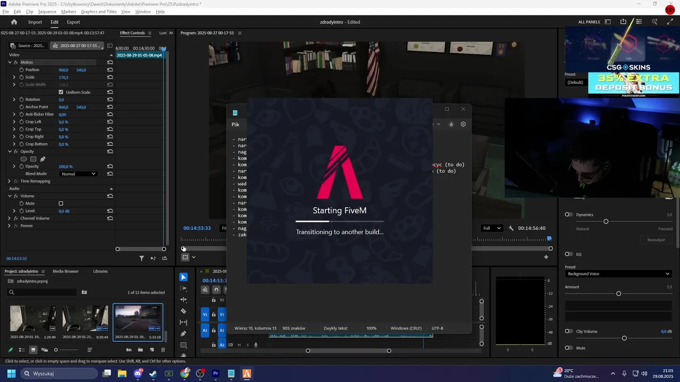Adjust the Dynamics slider handle
680x382 pixels.
[606, 221]
